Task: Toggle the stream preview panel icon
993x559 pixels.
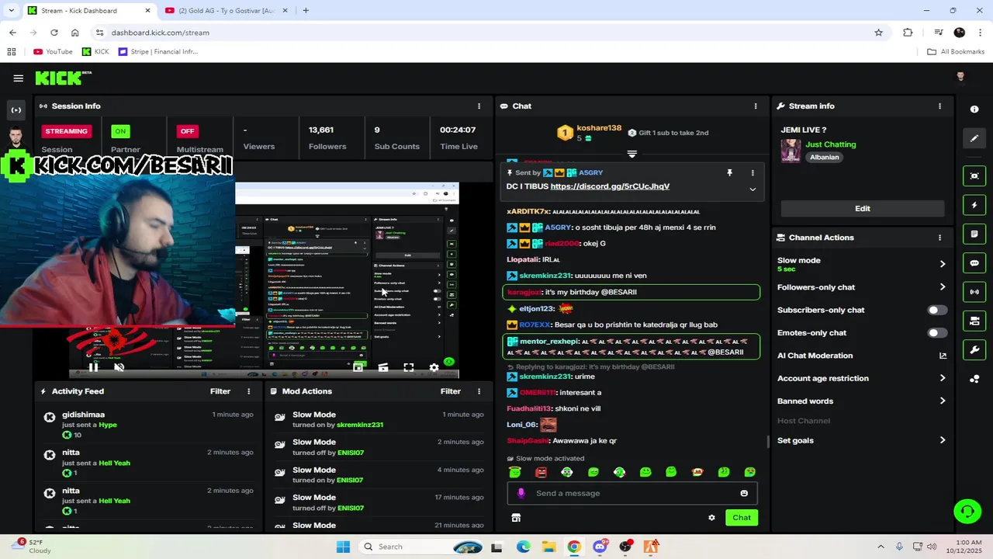Action: [974, 176]
